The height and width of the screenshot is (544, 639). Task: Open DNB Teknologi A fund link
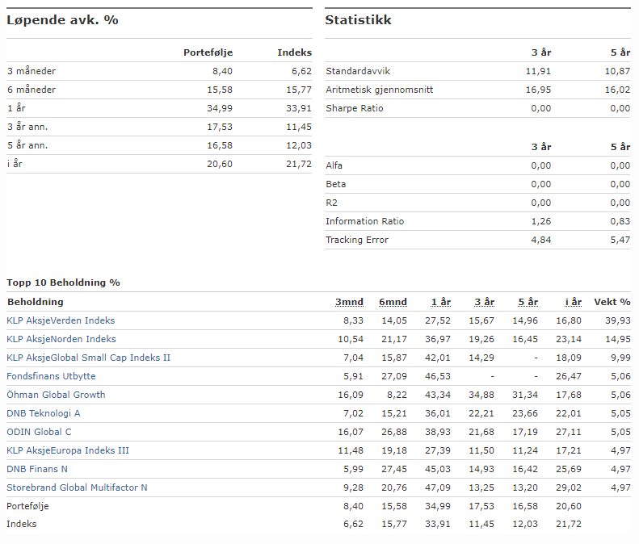(x=43, y=413)
